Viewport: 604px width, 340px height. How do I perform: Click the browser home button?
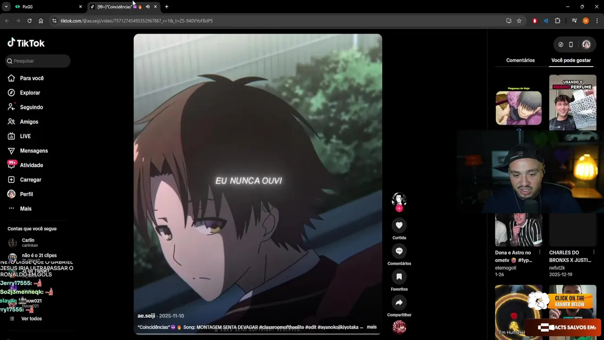tap(41, 21)
